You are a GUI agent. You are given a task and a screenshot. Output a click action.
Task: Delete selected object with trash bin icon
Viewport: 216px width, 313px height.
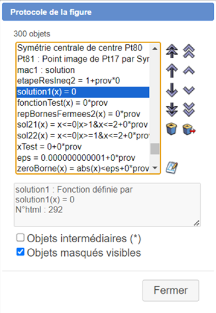pyautogui.click(x=172, y=129)
